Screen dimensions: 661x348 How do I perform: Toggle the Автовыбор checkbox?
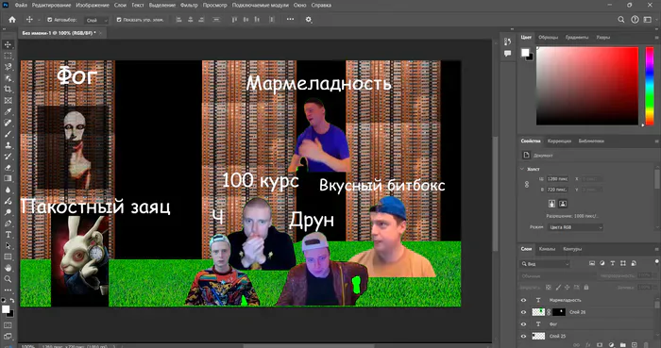(x=49, y=20)
